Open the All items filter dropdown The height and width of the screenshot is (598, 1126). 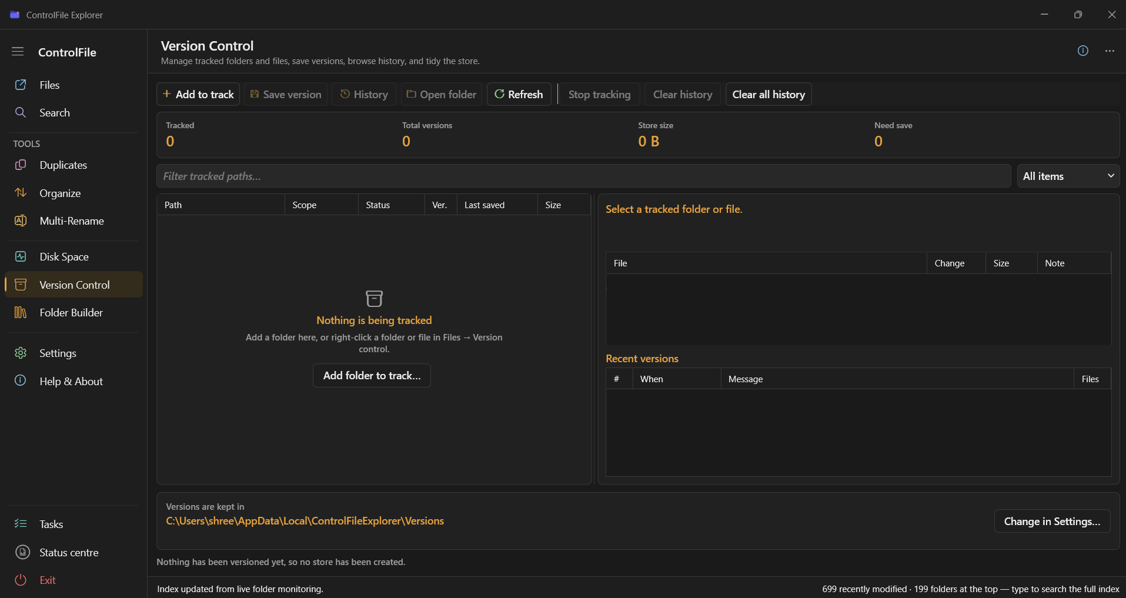[x=1068, y=176]
